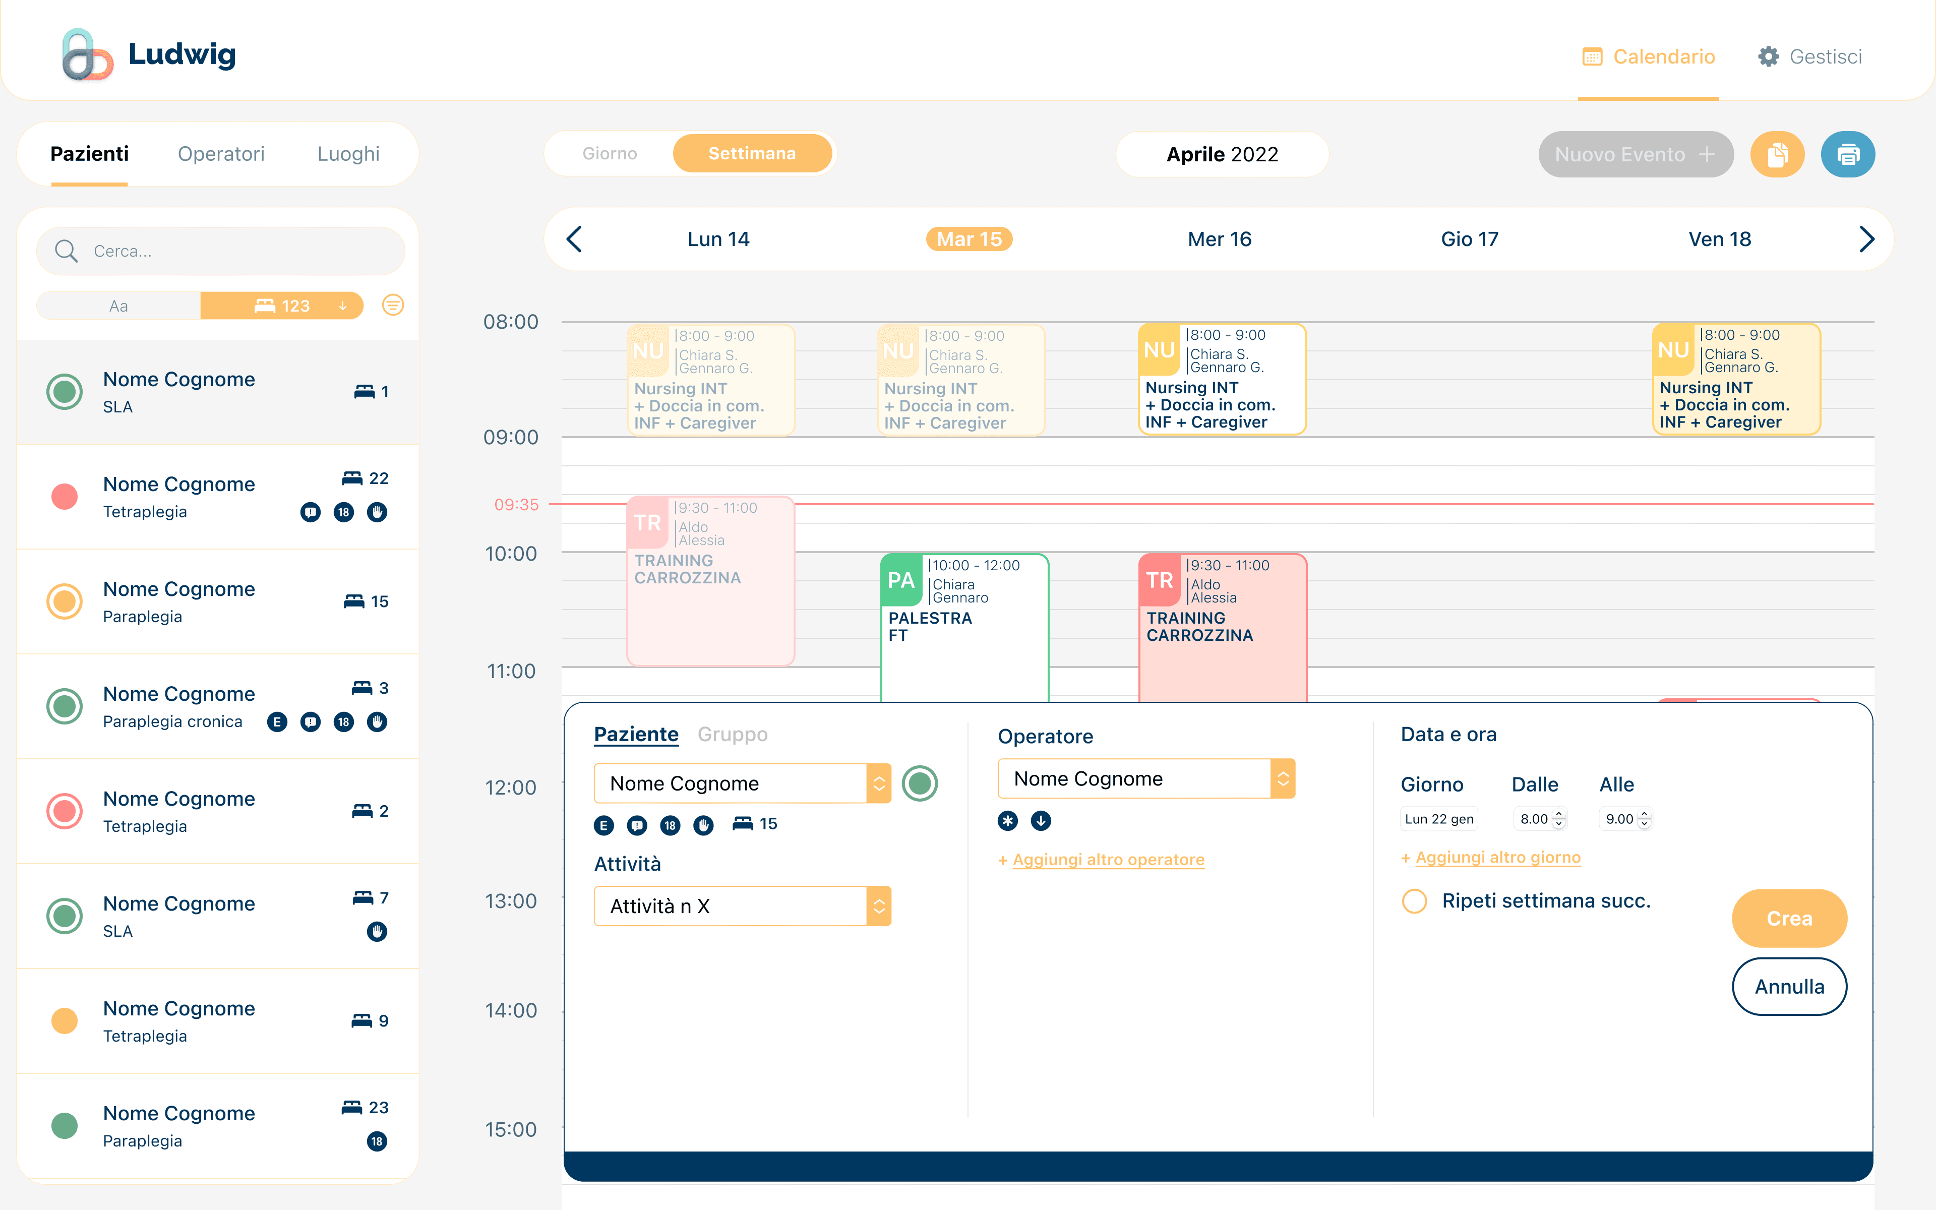This screenshot has width=1936, height=1210.
Task: Sort patient list by bed number 123
Action: click(x=282, y=306)
